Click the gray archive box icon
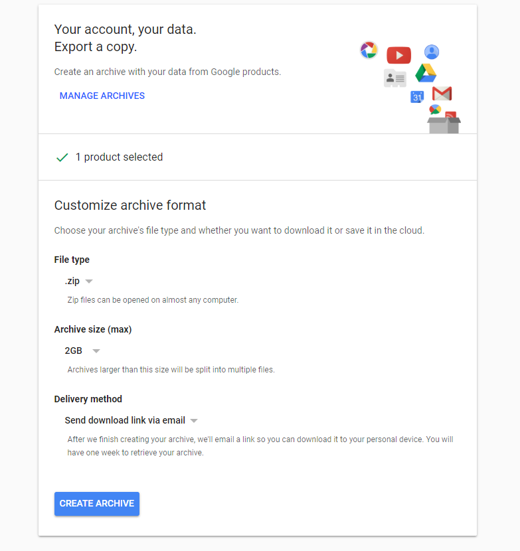 pyautogui.click(x=444, y=124)
